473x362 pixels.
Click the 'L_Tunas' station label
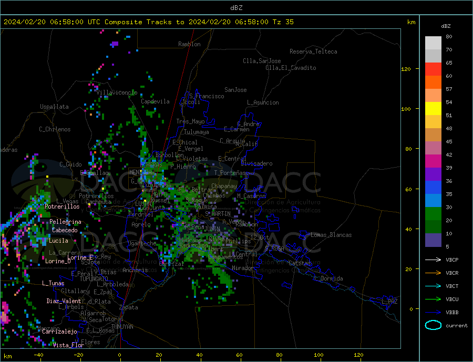point(53,283)
